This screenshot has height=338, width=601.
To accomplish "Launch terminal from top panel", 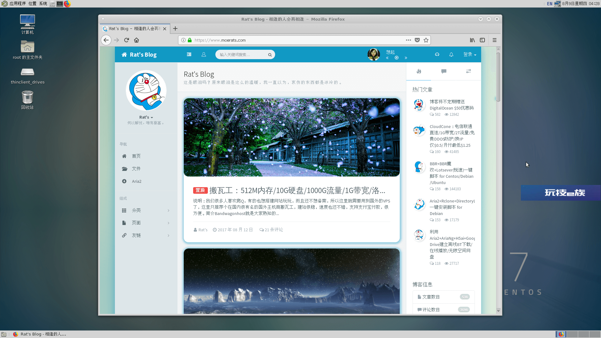I will 59,4.
